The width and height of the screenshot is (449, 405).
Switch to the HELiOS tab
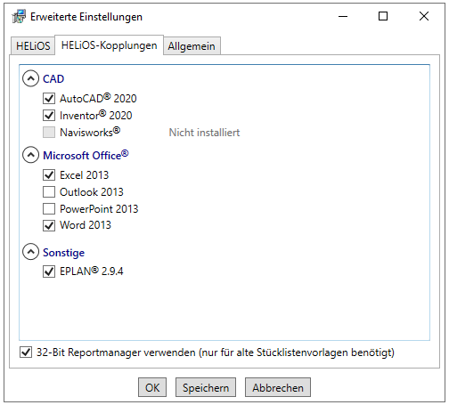(x=33, y=46)
